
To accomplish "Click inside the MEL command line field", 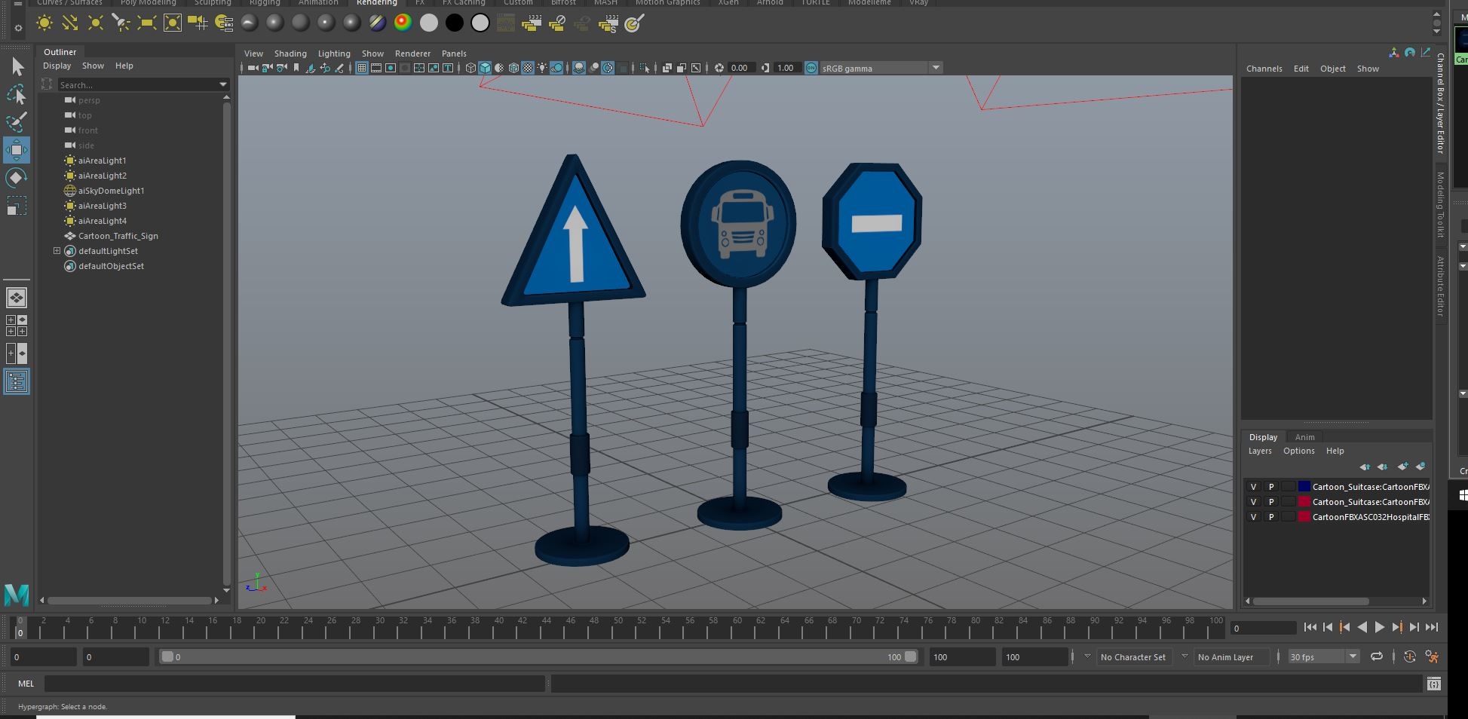I will point(294,684).
